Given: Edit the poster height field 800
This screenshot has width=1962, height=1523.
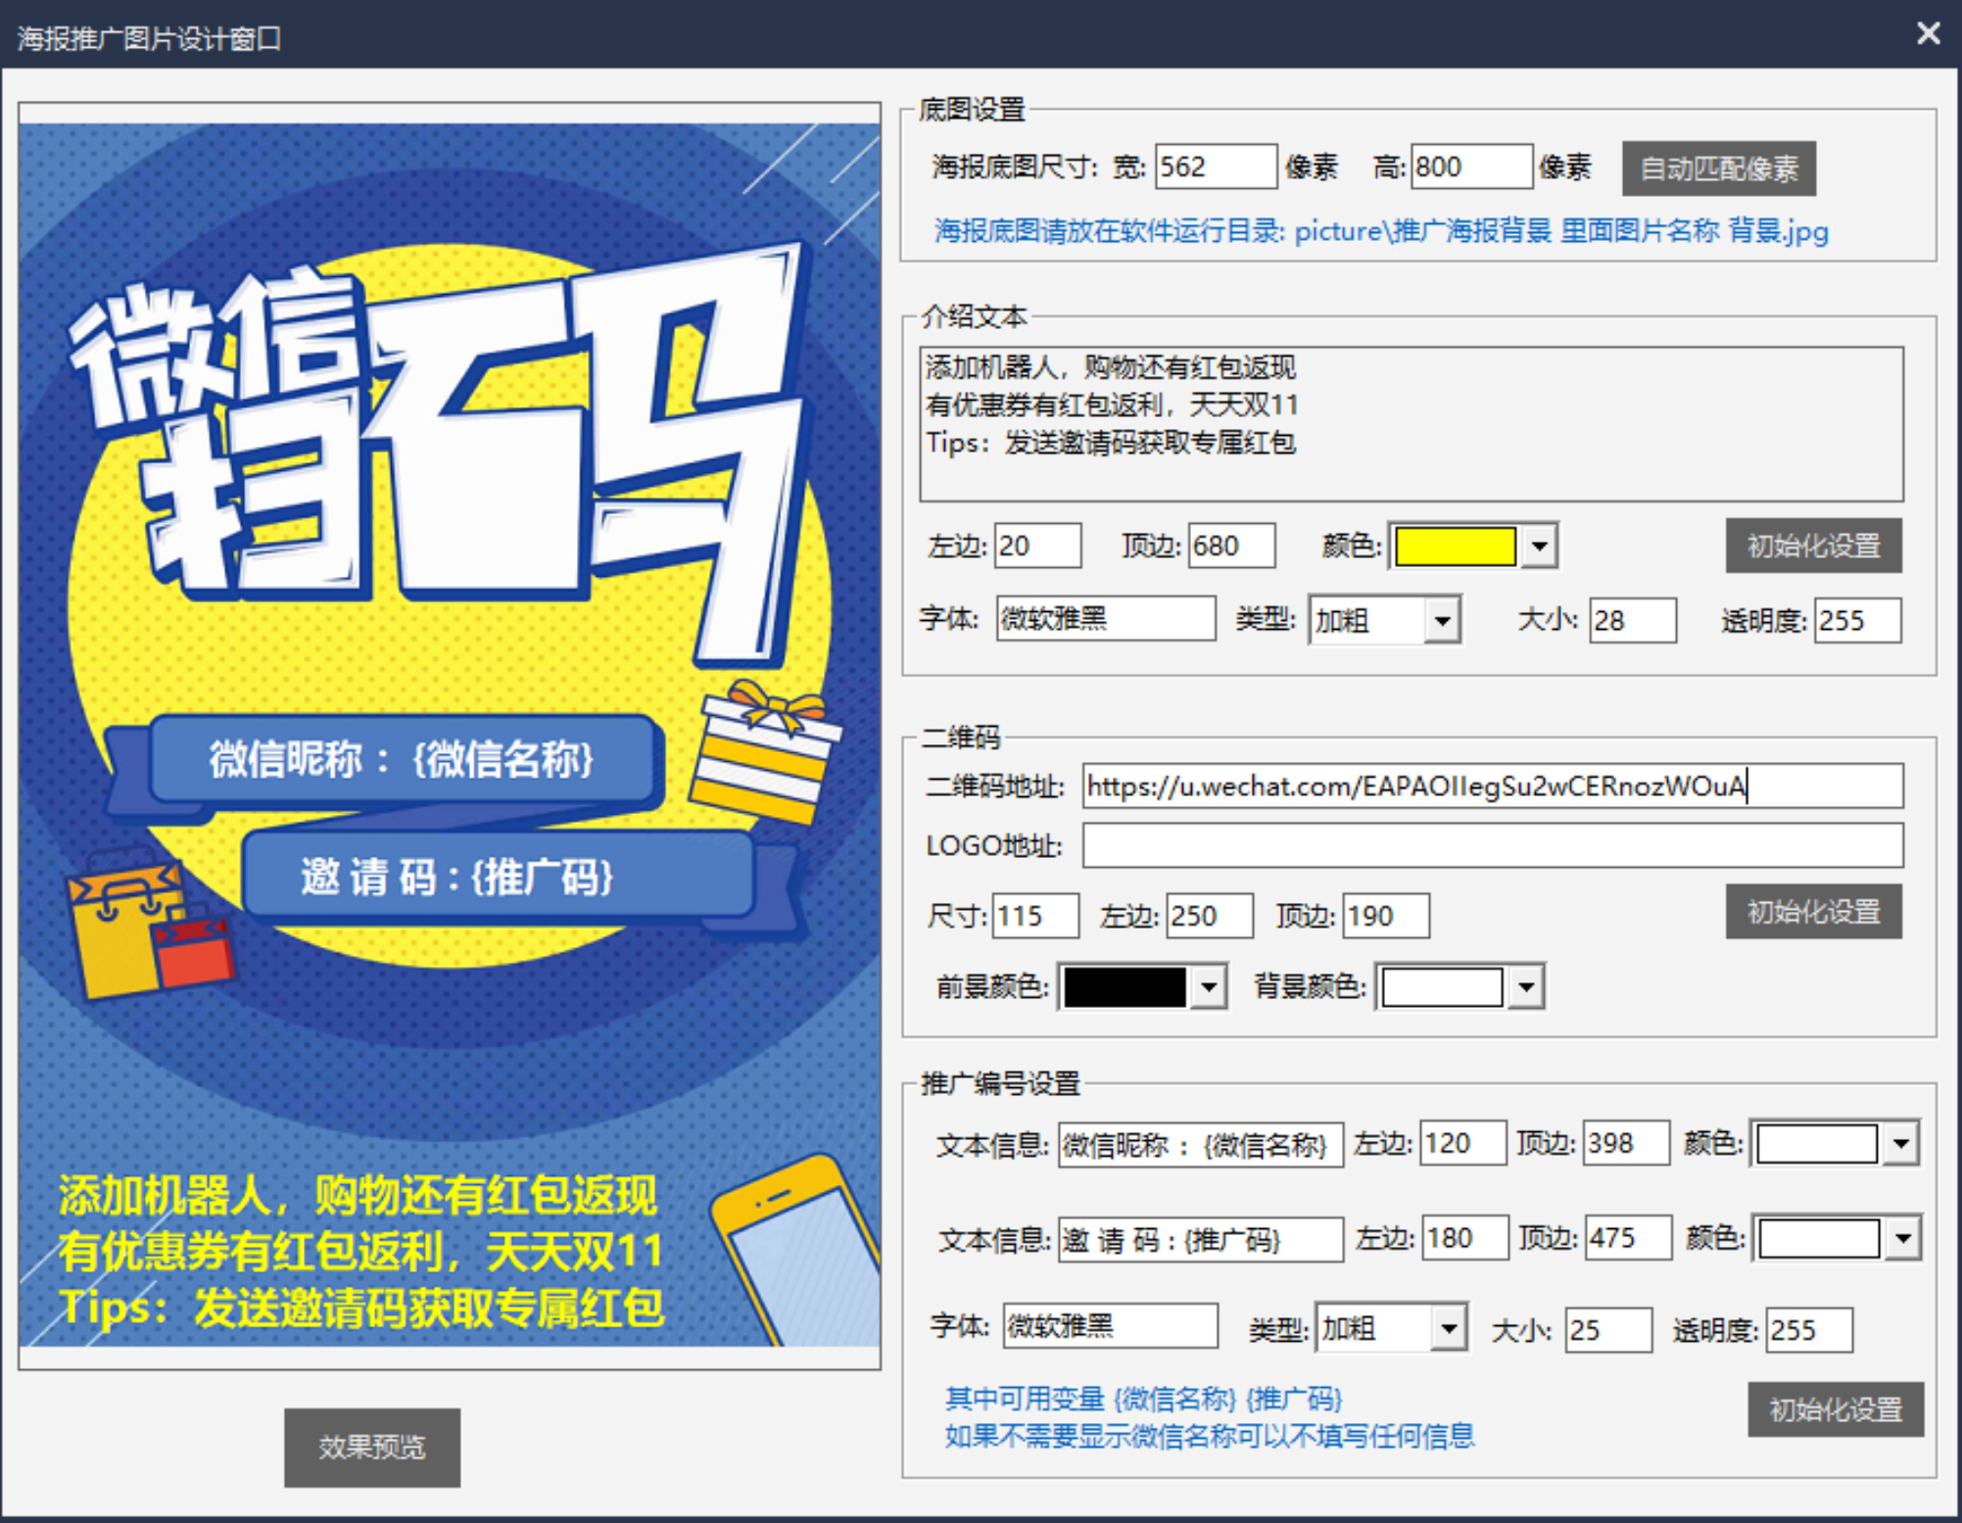Looking at the screenshot, I should pos(1471,167).
